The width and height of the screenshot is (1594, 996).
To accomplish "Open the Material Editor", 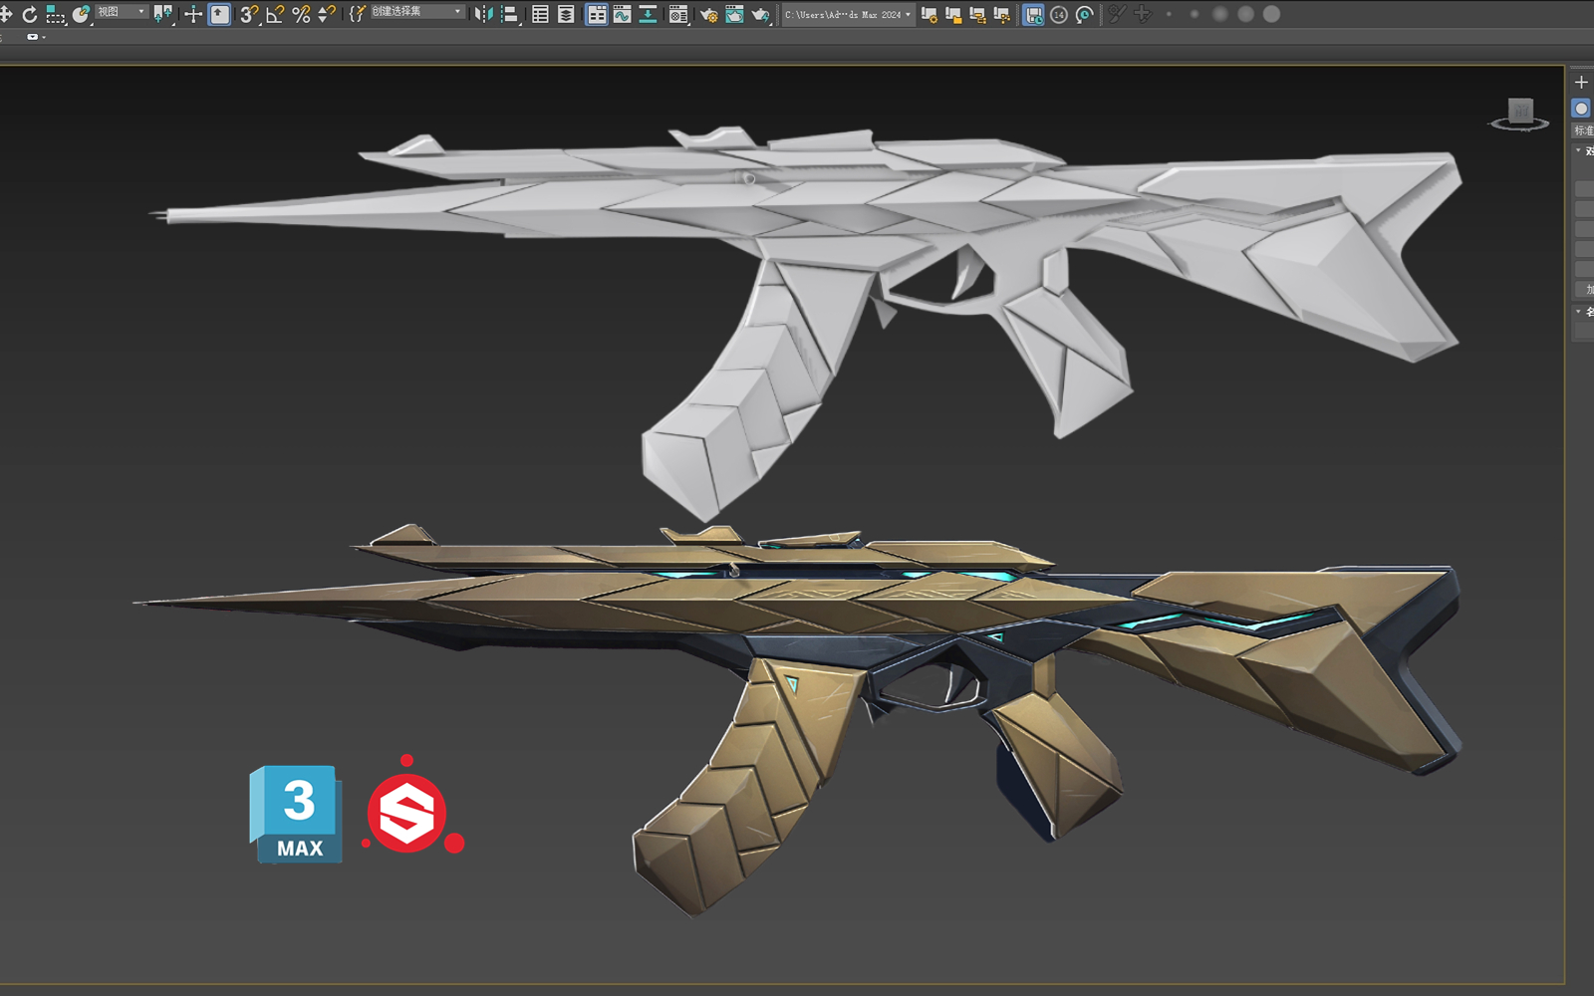I will 678,14.
